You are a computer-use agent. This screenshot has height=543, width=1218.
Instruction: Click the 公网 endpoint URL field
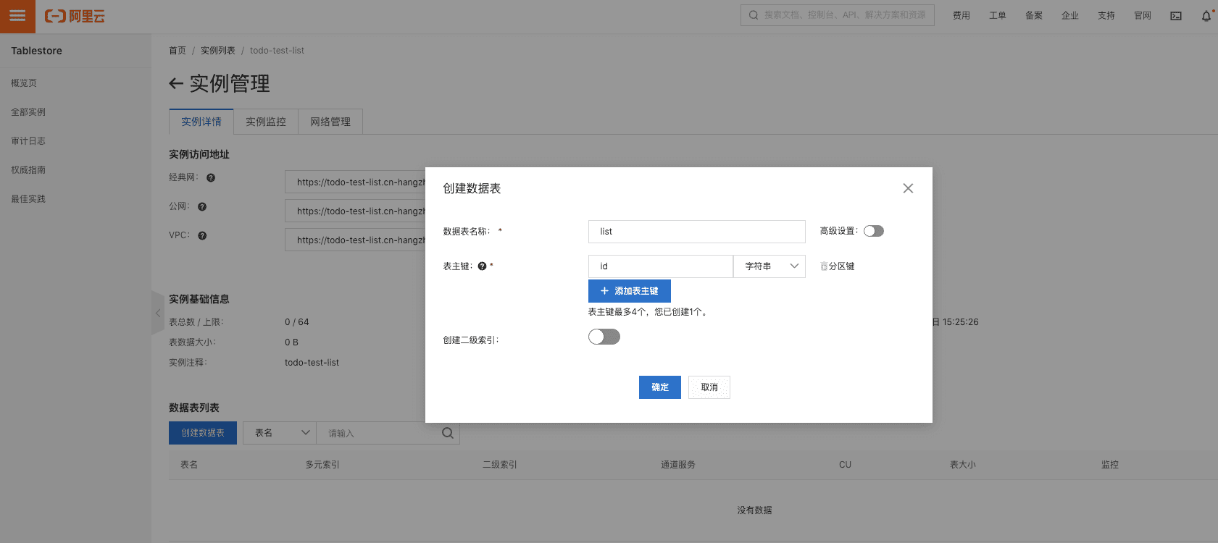point(355,211)
